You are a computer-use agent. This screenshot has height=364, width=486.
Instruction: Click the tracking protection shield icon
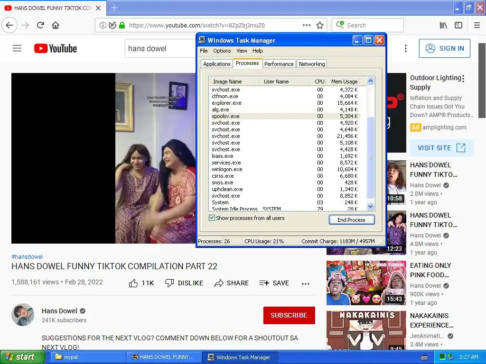(x=112, y=25)
